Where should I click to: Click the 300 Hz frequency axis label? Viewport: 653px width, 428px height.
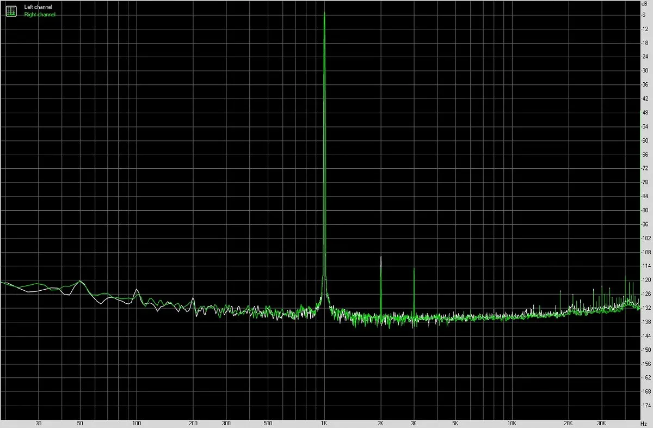pos(226,423)
